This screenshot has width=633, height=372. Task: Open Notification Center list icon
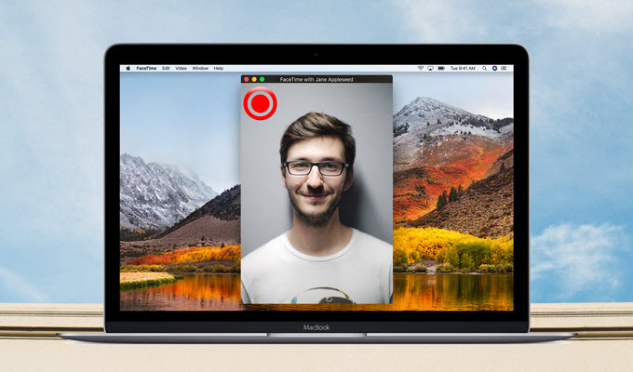(505, 68)
